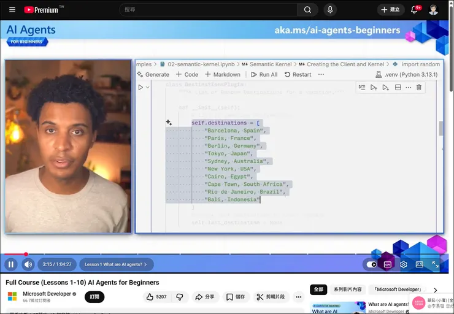Run the code cell play button
Image resolution: width=454 pixels, height=314 pixels.
(x=140, y=87)
